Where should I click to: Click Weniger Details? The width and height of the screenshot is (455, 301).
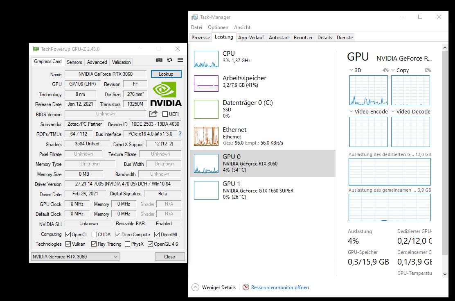219,287
